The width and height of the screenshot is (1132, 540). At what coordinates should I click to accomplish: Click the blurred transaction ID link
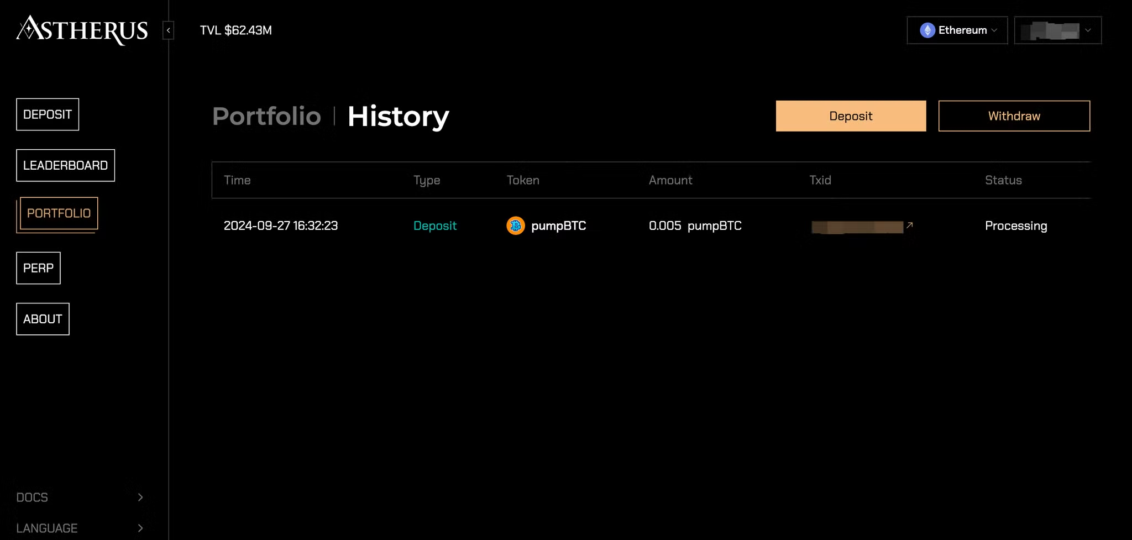pos(857,227)
